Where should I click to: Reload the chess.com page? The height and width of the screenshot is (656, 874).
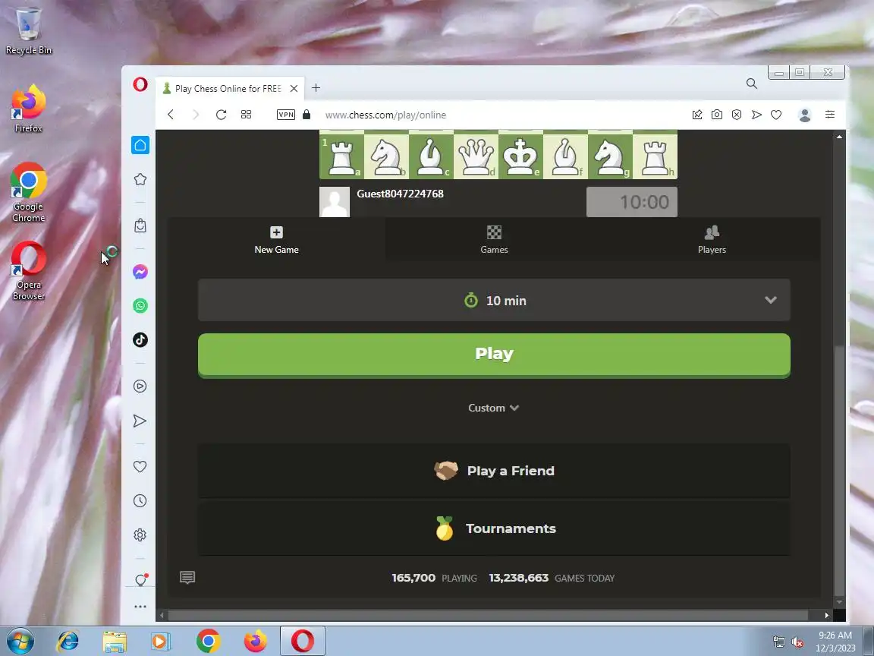[222, 115]
